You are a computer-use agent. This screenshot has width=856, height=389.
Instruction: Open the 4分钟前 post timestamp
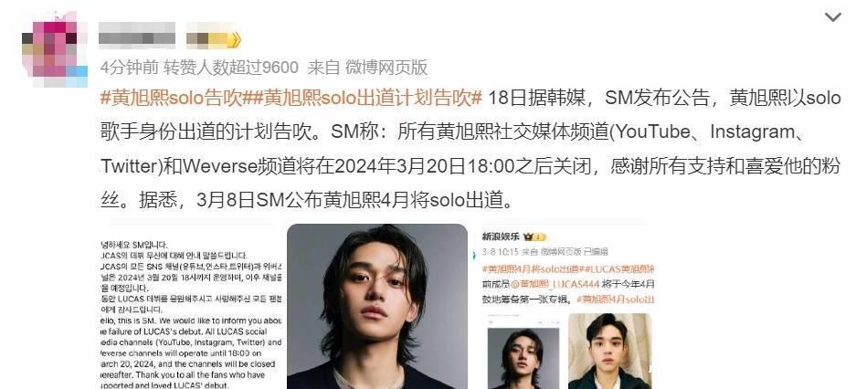tap(129, 68)
